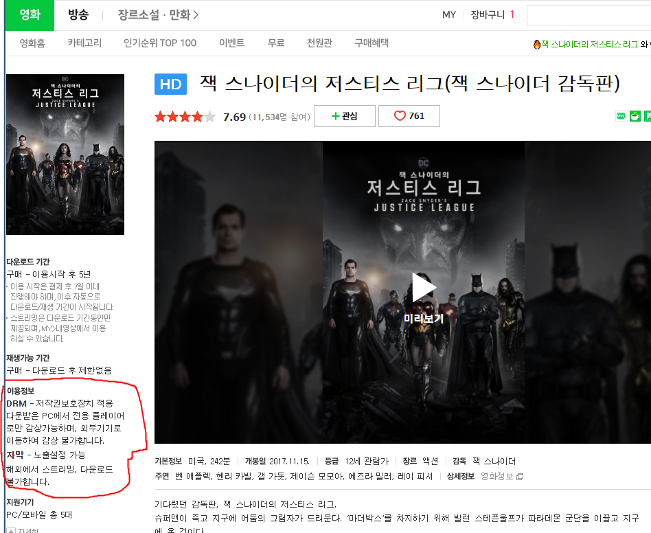
Task: Click the movie title heading text
Action: coord(410,83)
